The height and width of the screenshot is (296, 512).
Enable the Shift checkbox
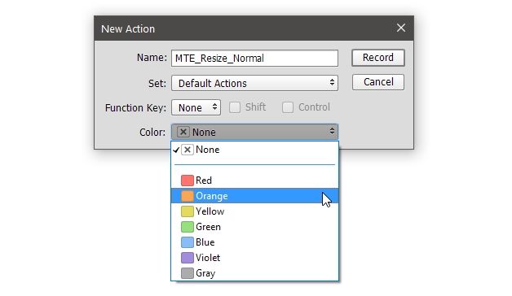tap(235, 107)
